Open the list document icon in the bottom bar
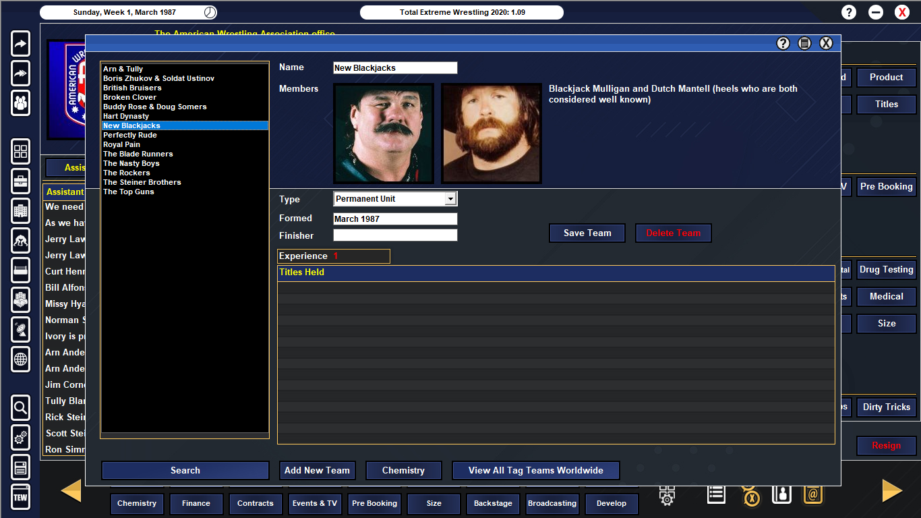 (716, 494)
